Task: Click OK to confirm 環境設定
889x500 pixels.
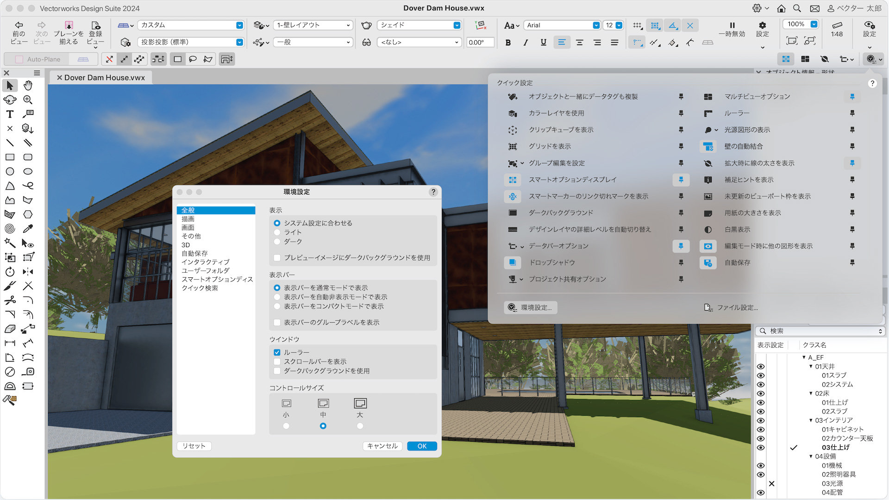Action: [421, 446]
